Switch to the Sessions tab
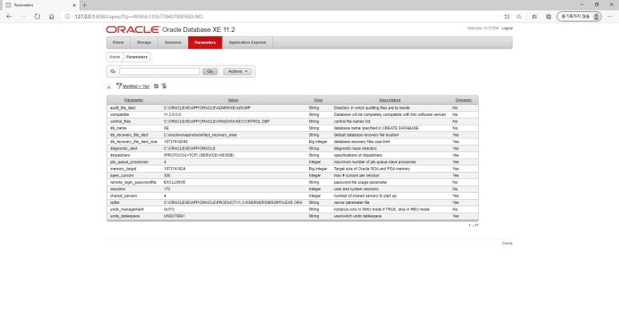619x335 pixels. click(x=173, y=42)
